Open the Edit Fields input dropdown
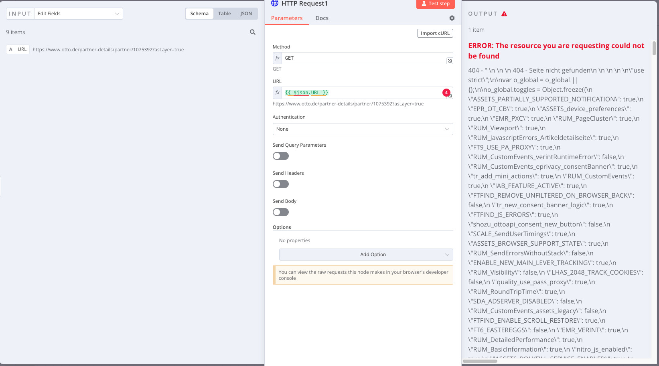This screenshot has height=366, width=659. point(79,14)
